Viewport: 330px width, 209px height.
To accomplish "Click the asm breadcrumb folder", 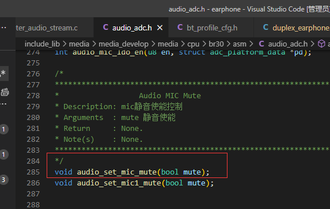I will click(x=240, y=44).
